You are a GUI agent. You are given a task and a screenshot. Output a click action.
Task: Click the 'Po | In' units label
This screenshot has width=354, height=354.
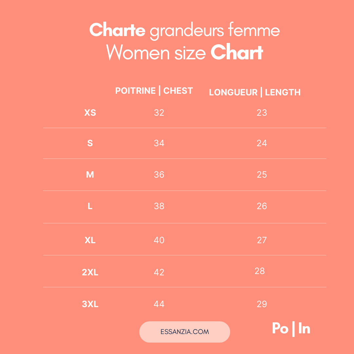coord(291,329)
